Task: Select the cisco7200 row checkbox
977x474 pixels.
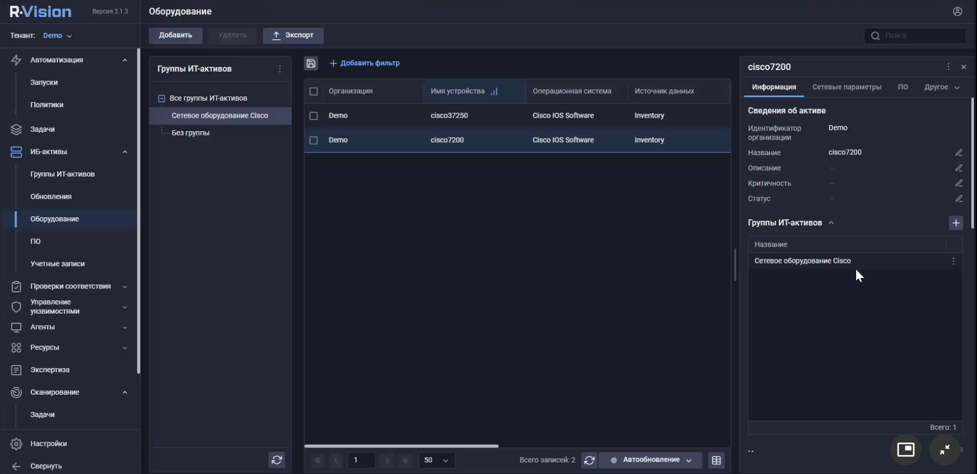Action: pos(313,140)
